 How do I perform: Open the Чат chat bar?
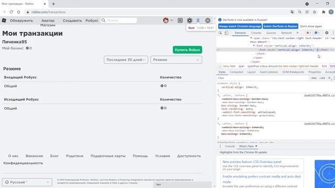click(x=182, y=184)
